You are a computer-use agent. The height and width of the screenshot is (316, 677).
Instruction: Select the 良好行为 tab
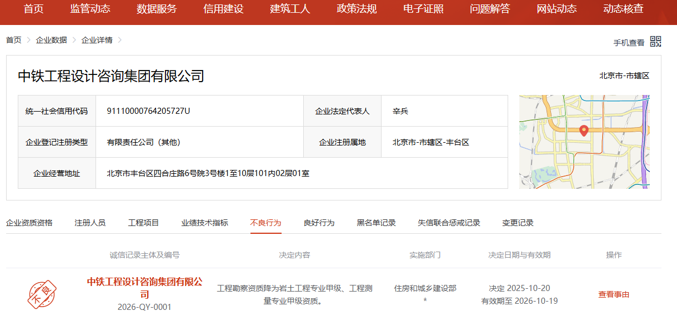pos(319,223)
